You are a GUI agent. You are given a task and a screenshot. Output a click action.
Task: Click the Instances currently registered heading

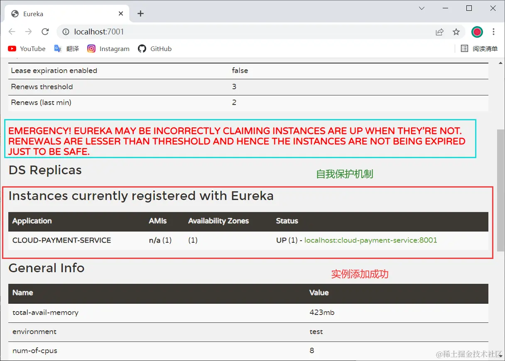point(141,196)
